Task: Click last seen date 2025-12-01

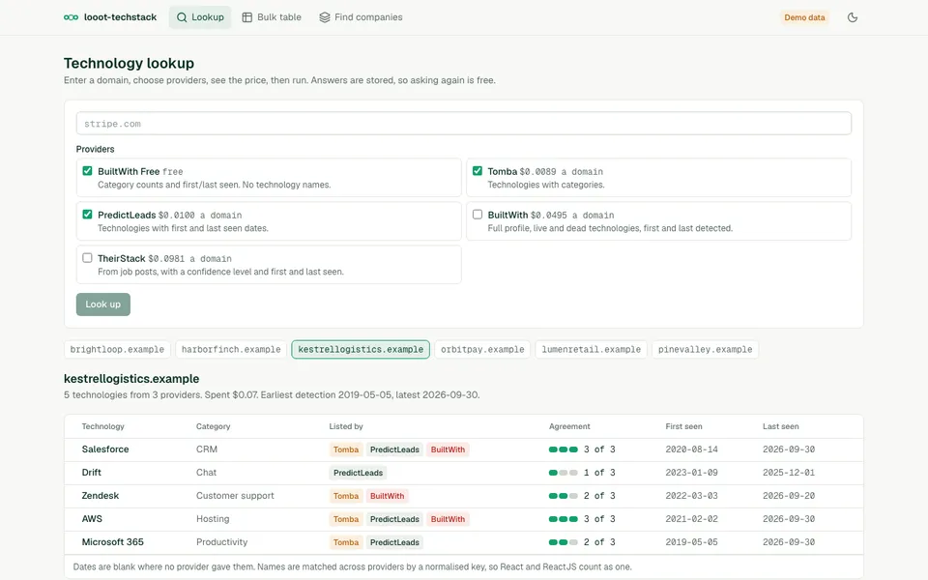Action: coord(789,473)
